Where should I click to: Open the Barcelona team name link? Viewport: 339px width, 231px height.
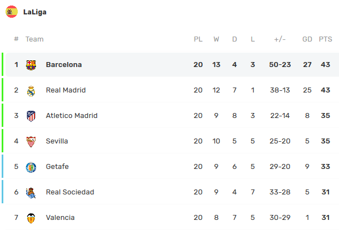click(64, 65)
